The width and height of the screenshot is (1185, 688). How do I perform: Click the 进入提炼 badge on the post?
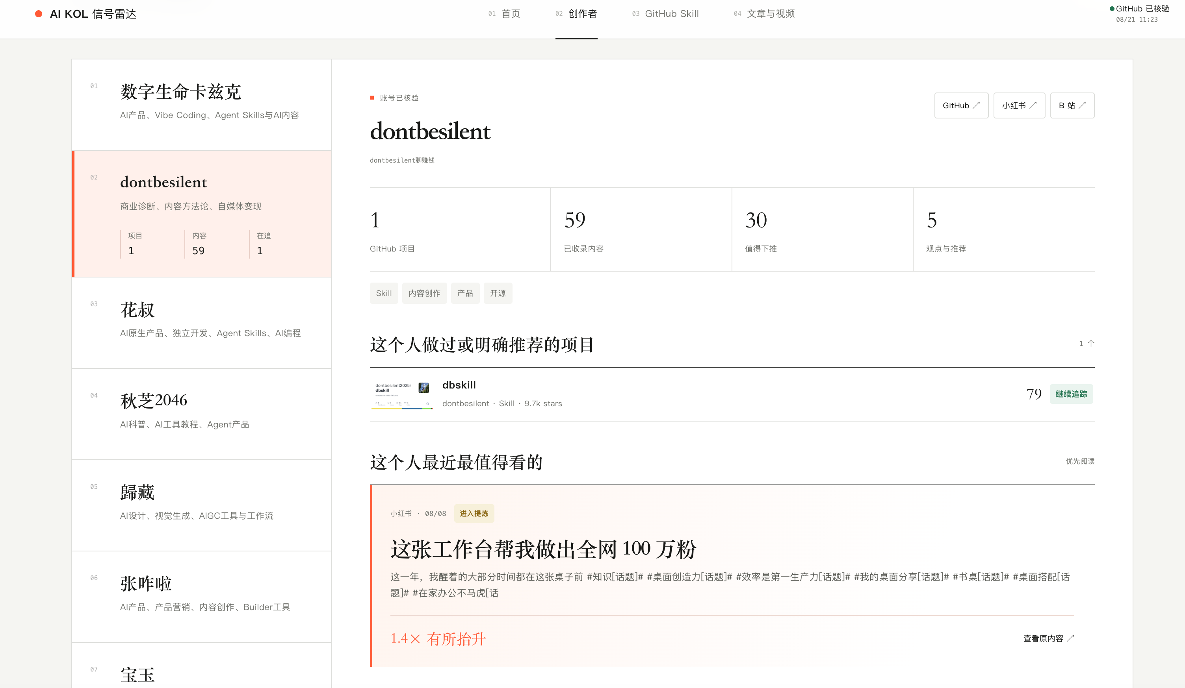(x=474, y=514)
